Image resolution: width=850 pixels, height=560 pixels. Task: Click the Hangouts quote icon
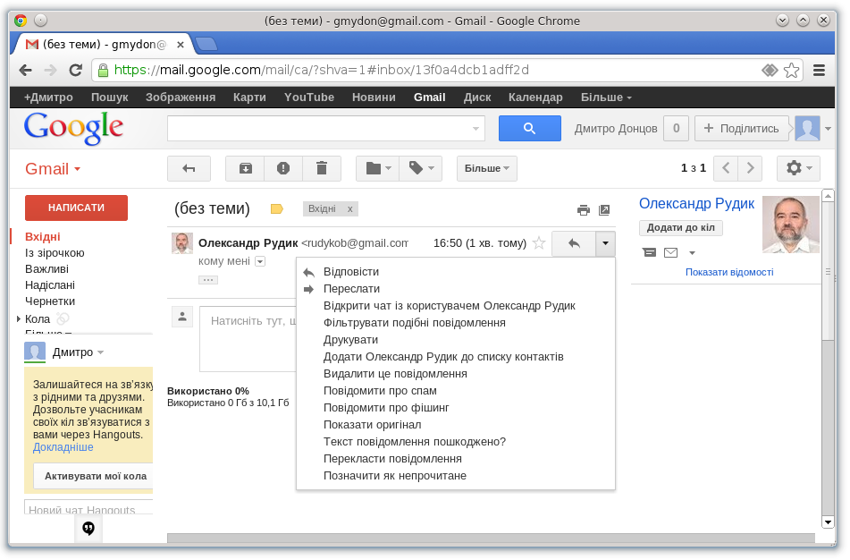point(88,528)
